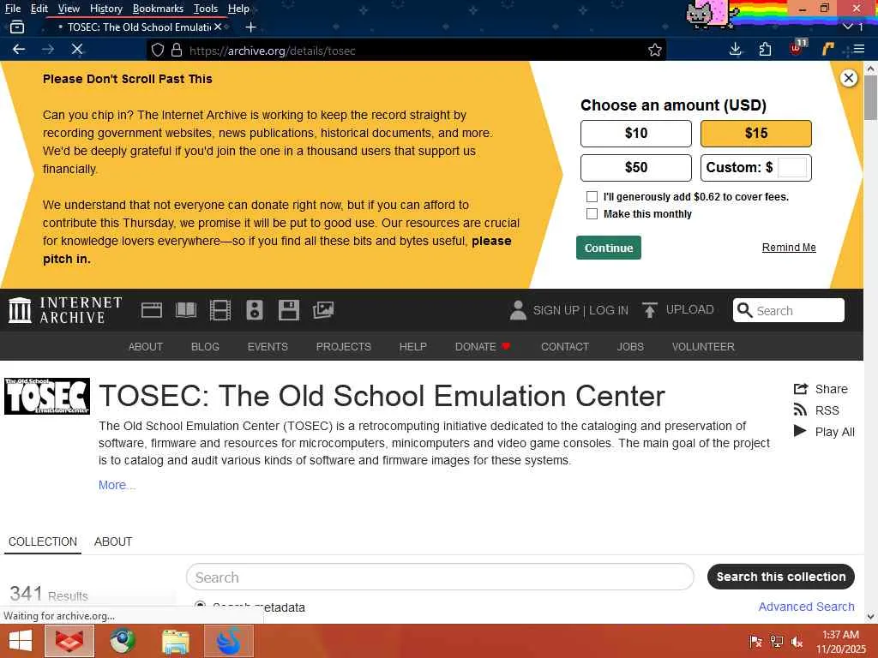Switch to the COLLECTION tab
878x658 pixels.
tap(43, 541)
